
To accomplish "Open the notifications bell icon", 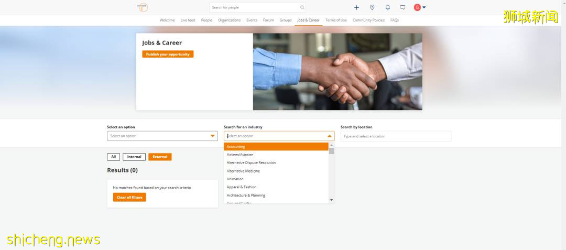I will point(387,7).
